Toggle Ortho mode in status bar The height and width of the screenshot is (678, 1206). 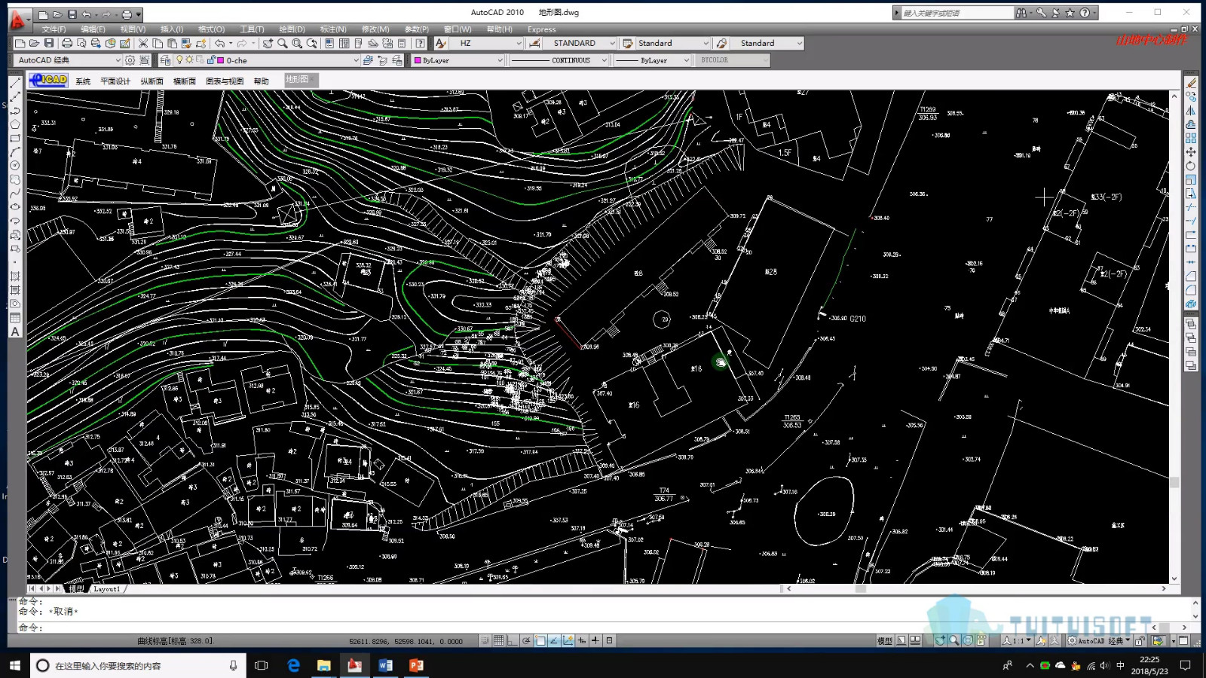click(x=513, y=641)
